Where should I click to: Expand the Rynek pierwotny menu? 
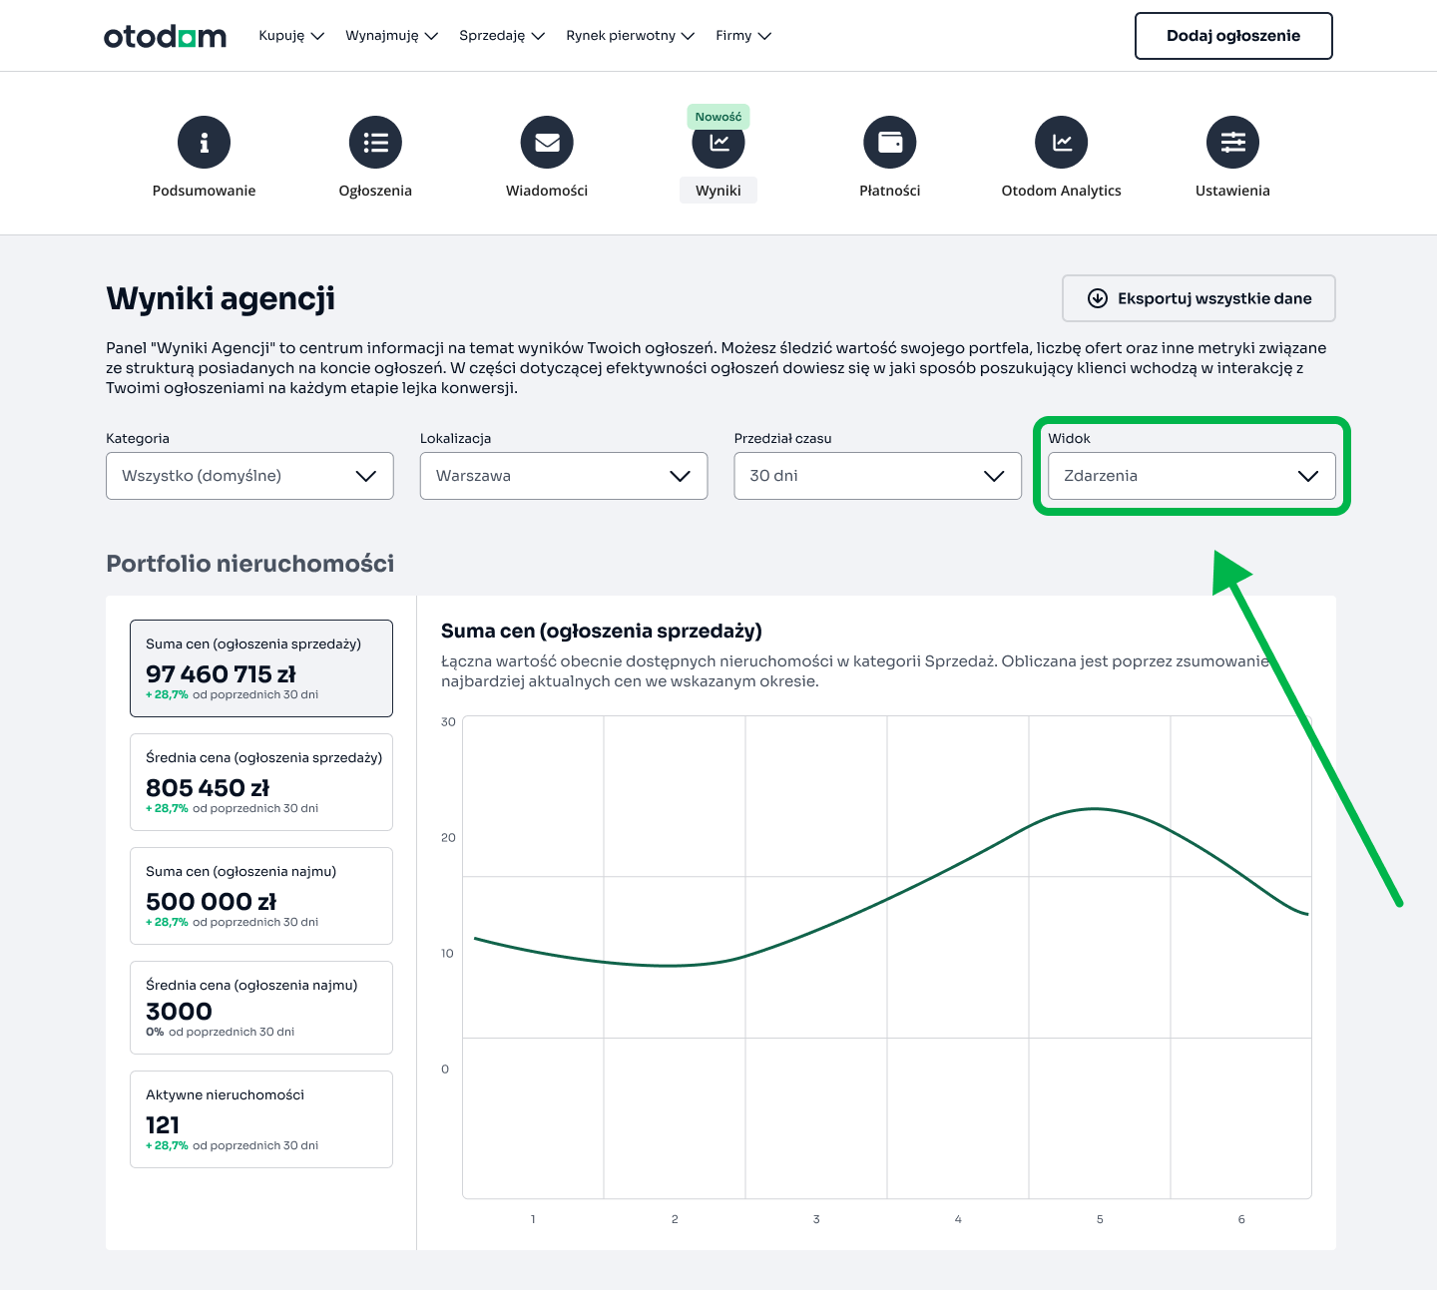tap(629, 35)
